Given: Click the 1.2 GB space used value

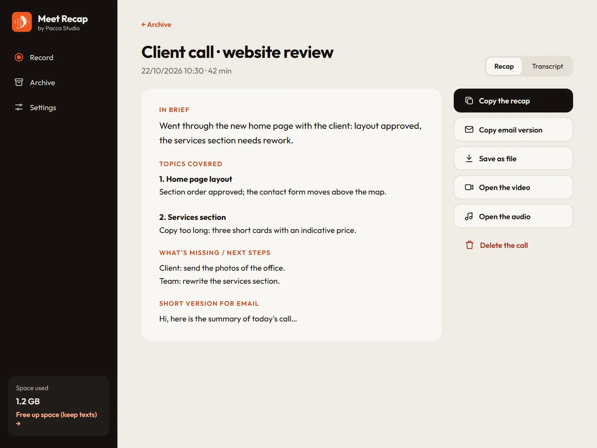Looking at the screenshot, I should tap(28, 401).
